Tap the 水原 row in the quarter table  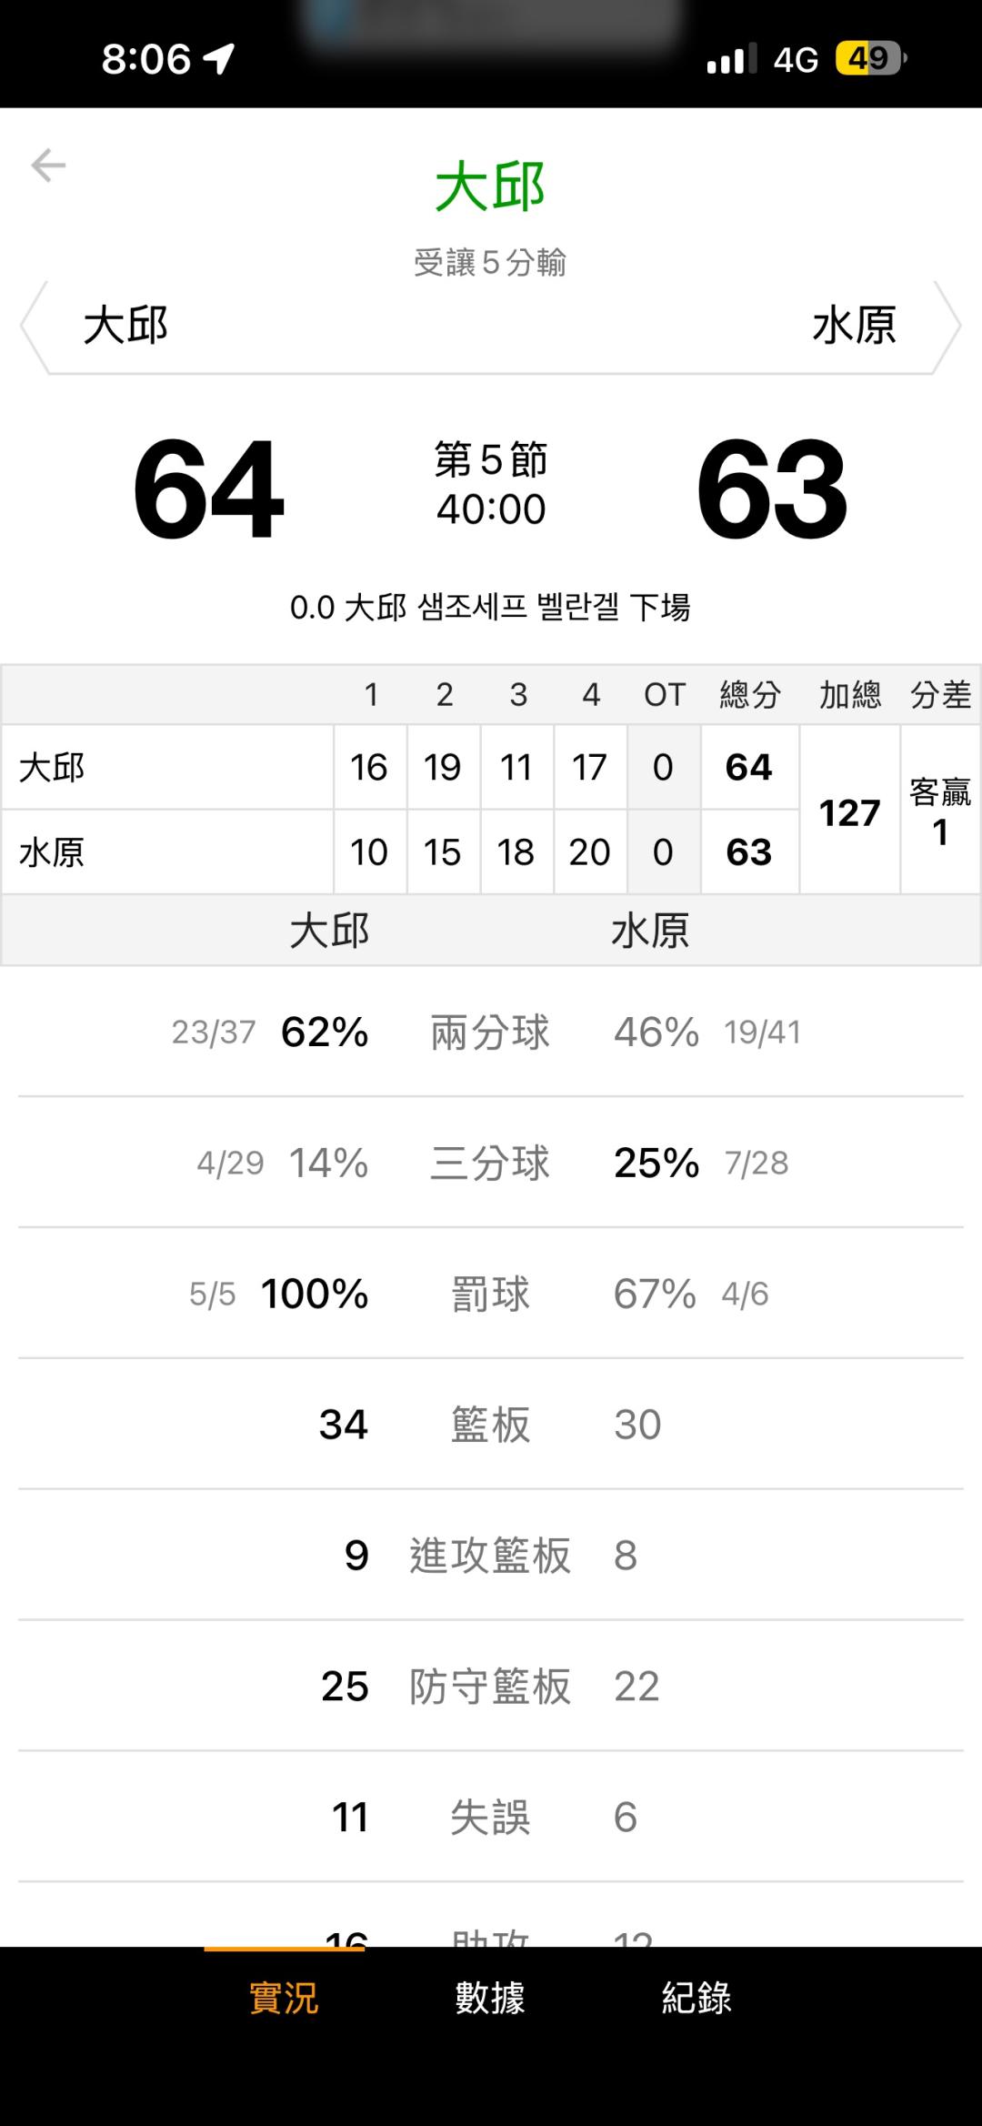click(168, 852)
